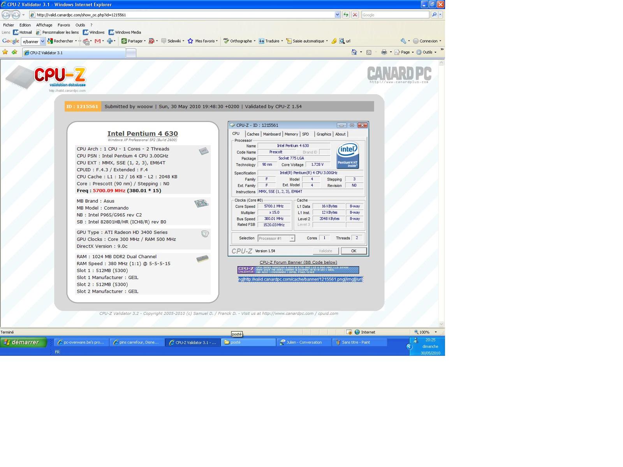Select the CPU-Z Validator 3.1 browser tab

coord(74,53)
